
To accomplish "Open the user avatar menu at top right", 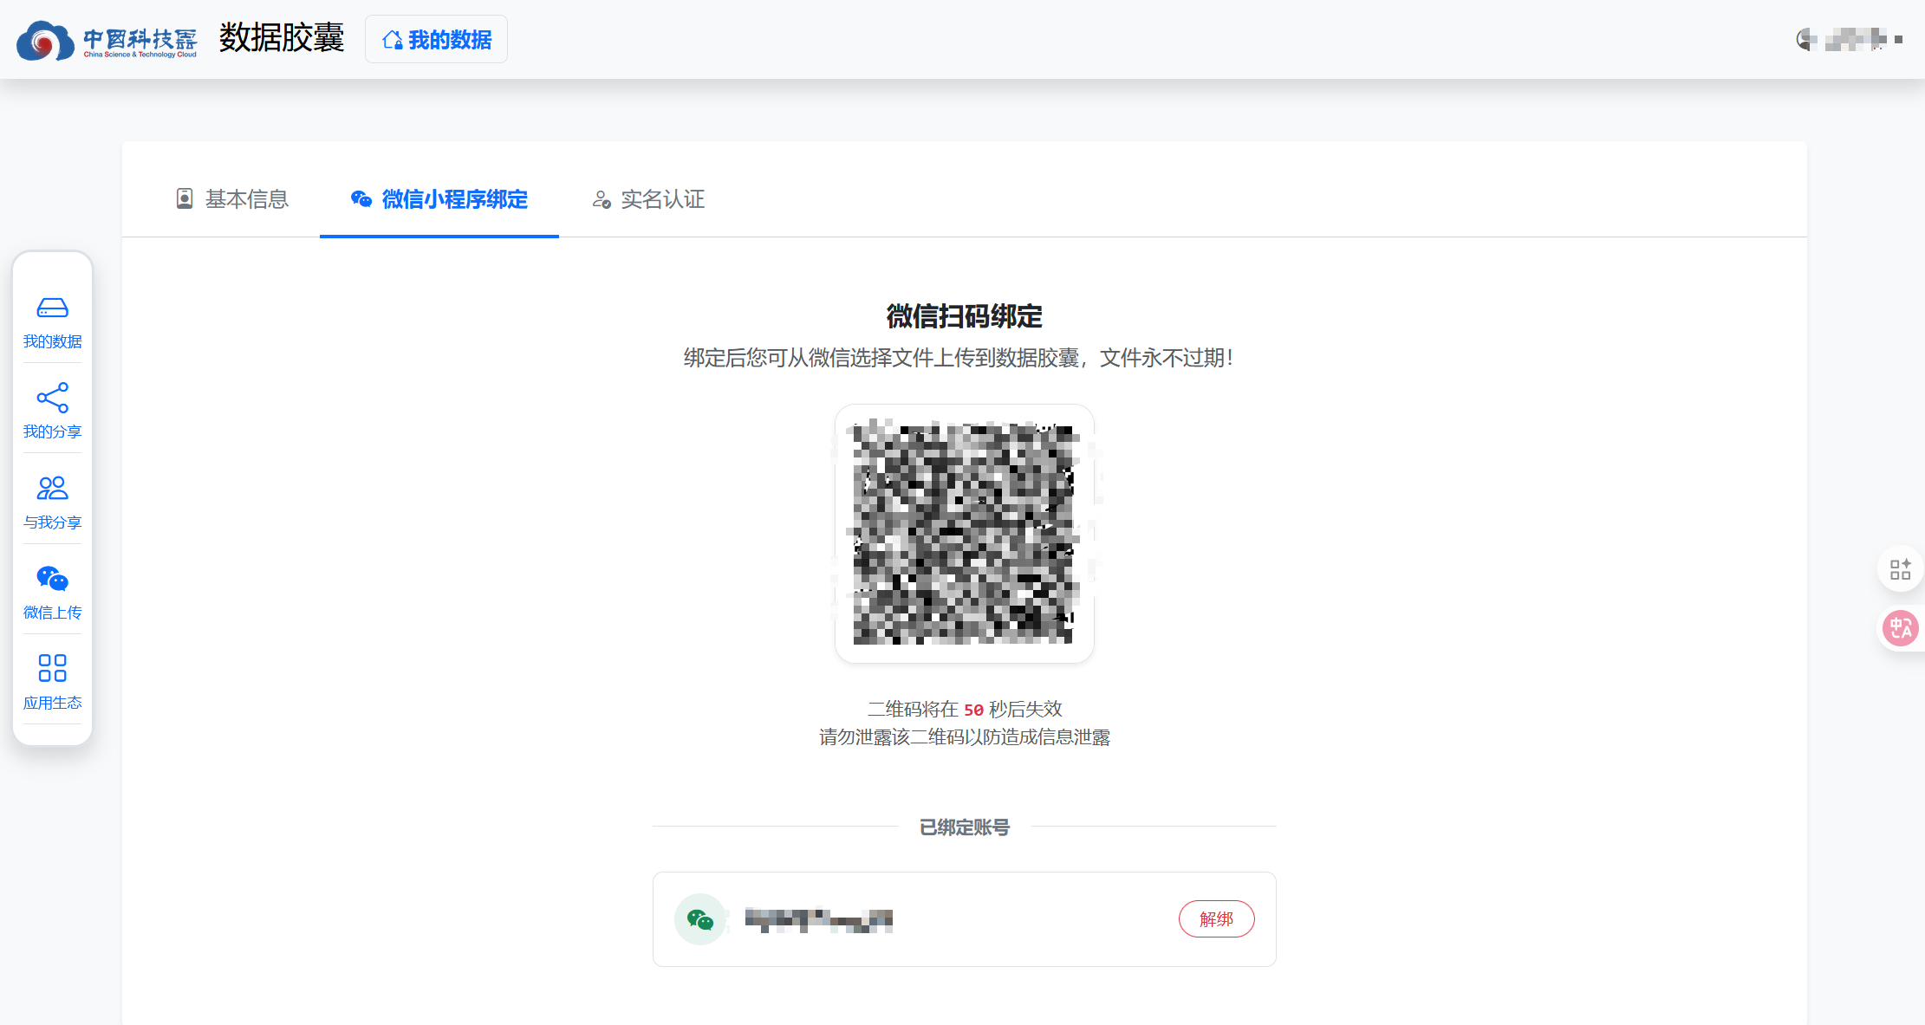I will (1850, 39).
